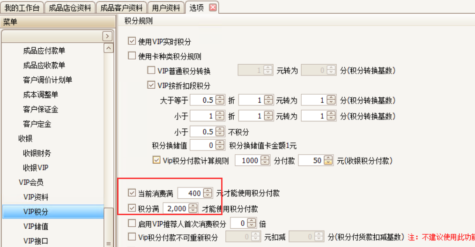Enable 启用VIP推荐人首次消费积分 checkbox
The width and height of the screenshot is (475, 247).
click(132, 223)
